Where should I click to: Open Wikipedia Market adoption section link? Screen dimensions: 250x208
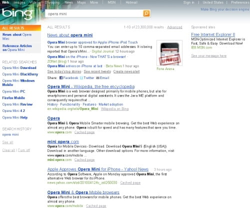(x=111, y=104)
